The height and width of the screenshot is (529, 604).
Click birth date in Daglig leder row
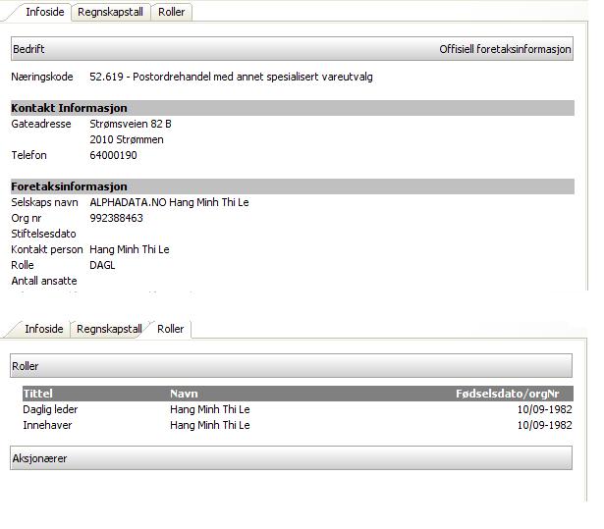click(x=545, y=409)
